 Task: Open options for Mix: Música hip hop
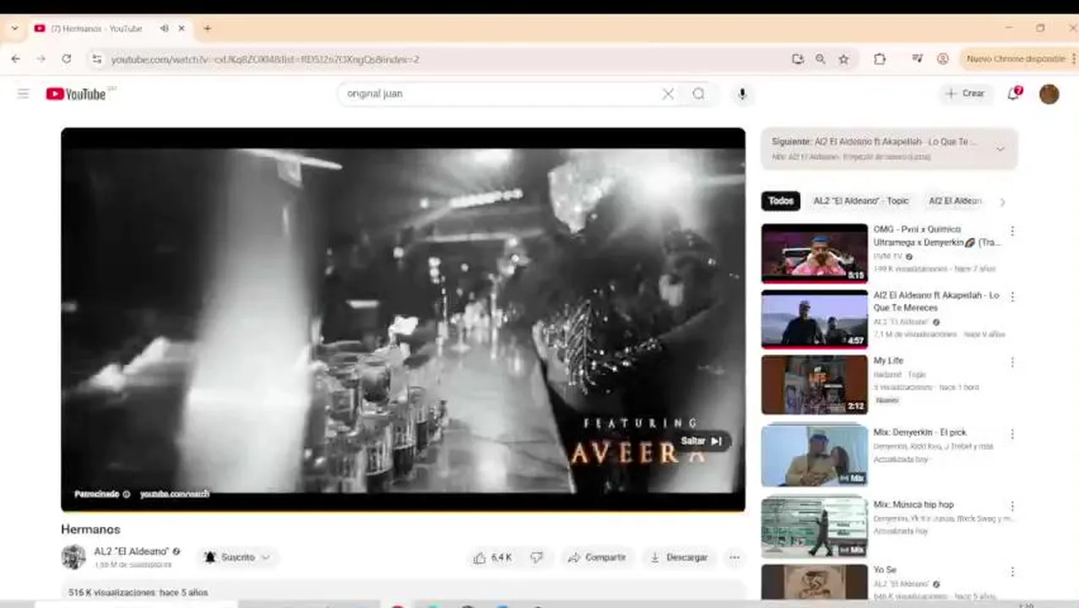1012,507
